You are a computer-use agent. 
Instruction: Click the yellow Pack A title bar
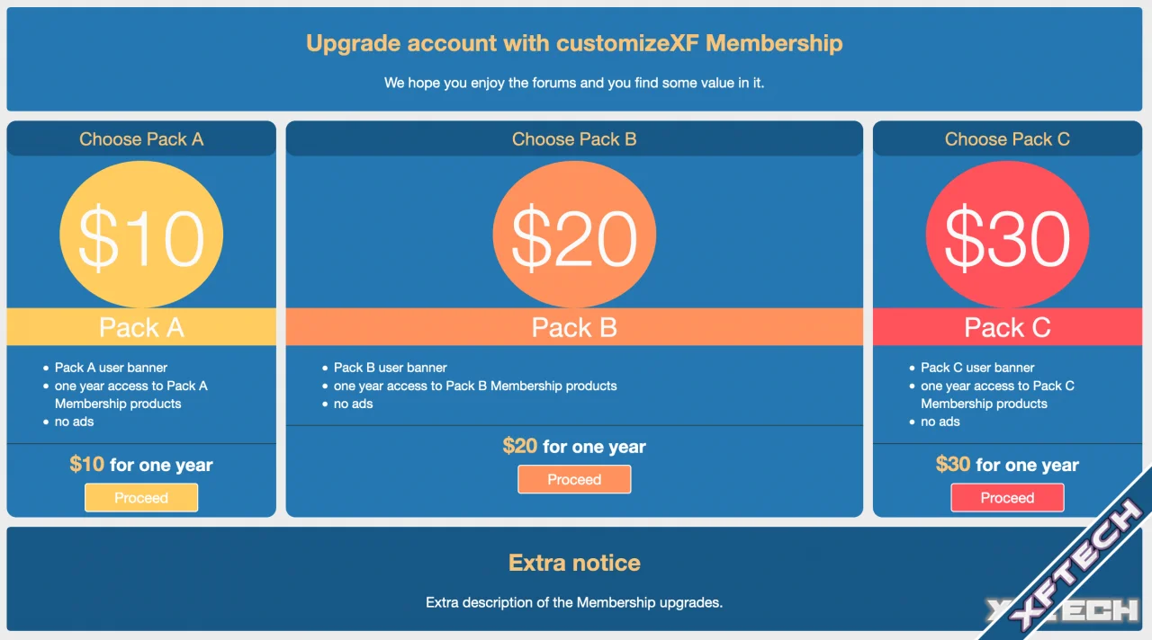tap(141, 327)
